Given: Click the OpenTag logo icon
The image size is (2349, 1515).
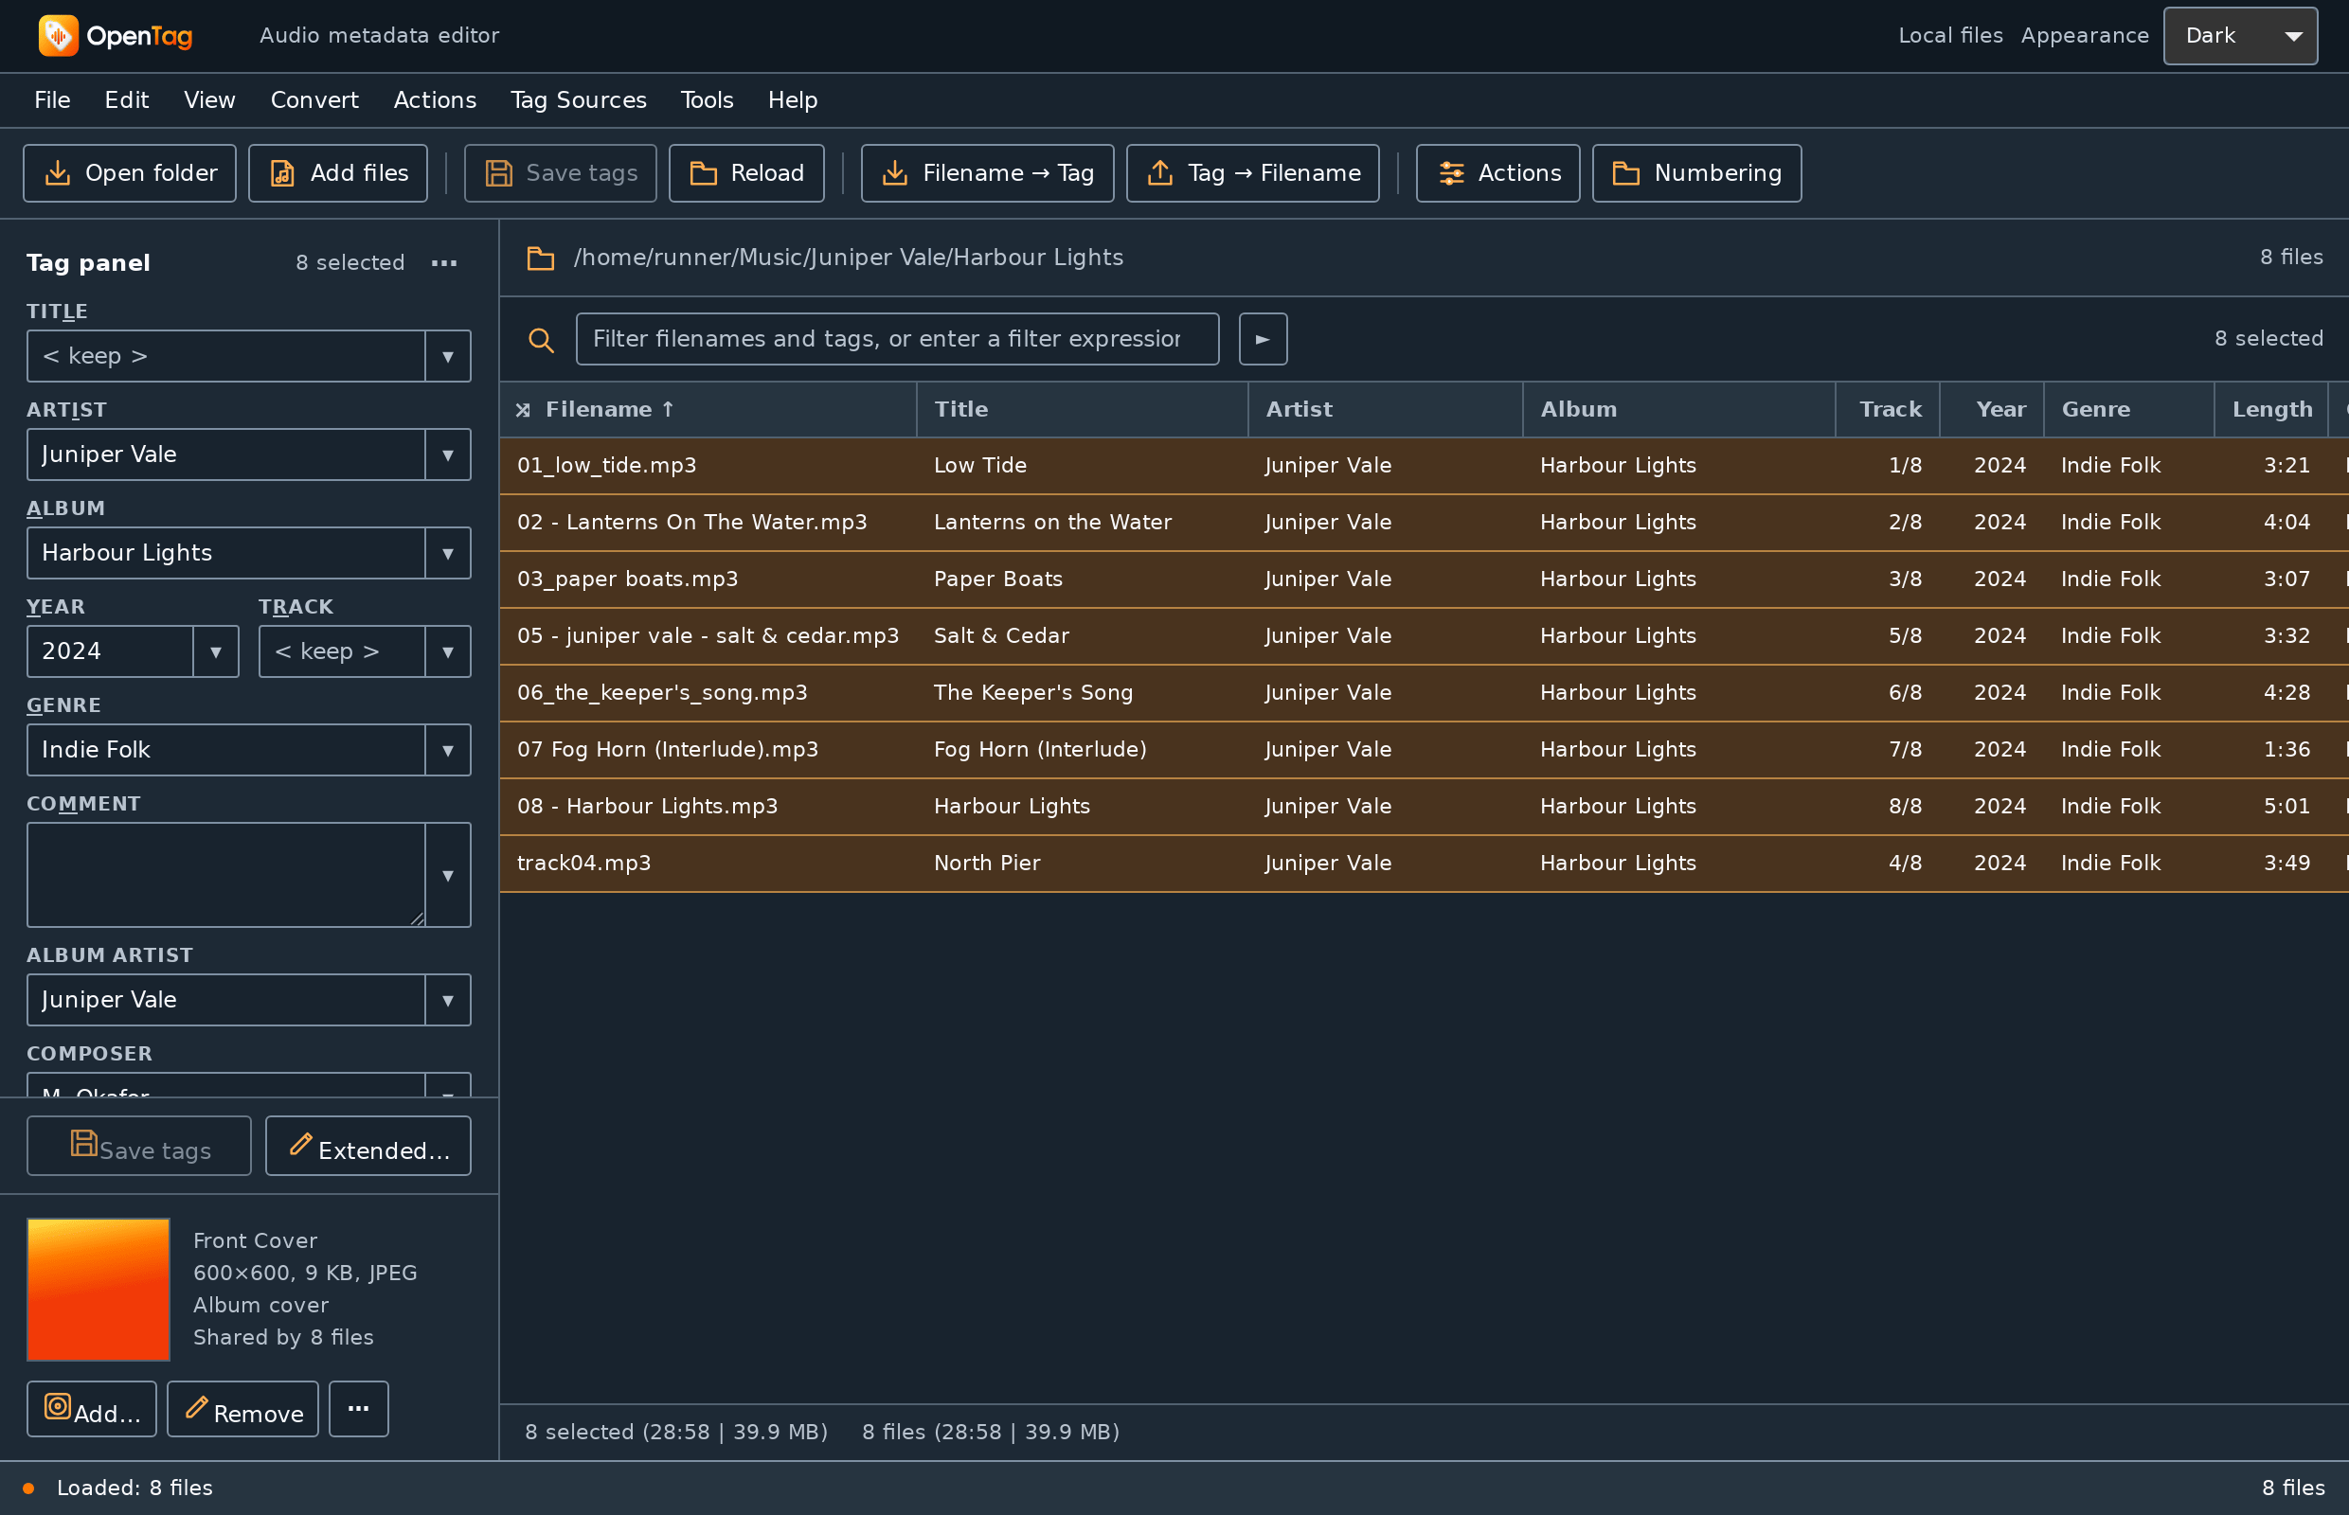Looking at the screenshot, I should (x=58, y=35).
